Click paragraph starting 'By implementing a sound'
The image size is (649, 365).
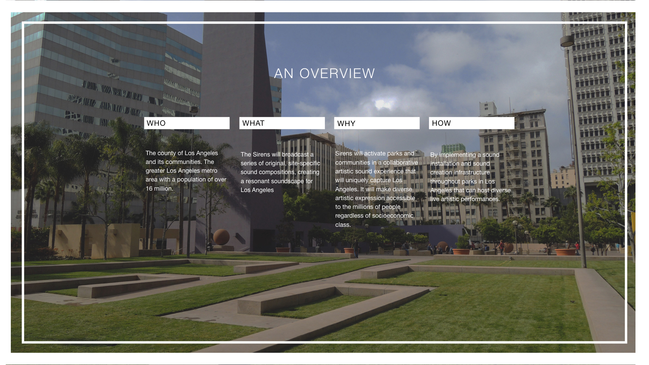(x=471, y=177)
